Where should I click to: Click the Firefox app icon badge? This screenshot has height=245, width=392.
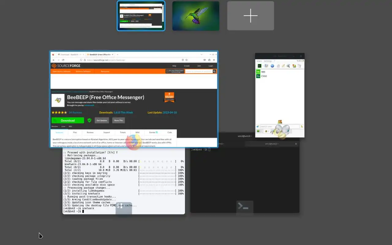click(x=134, y=142)
